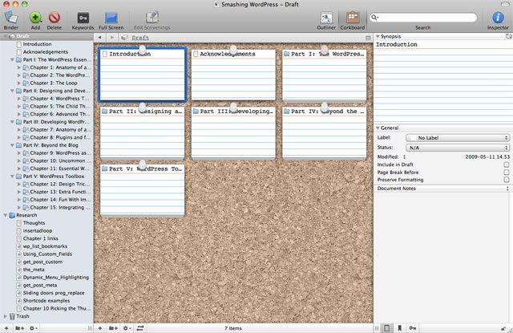Enter Full Screen mode icon

[111, 18]
